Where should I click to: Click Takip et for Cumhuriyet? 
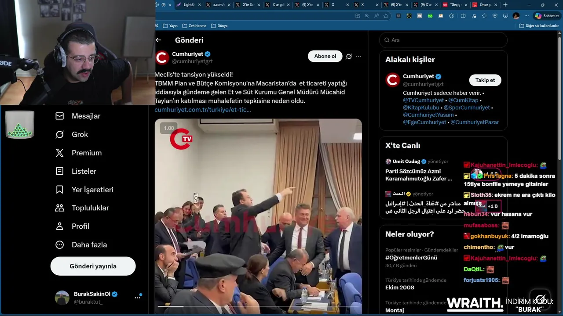485,80
